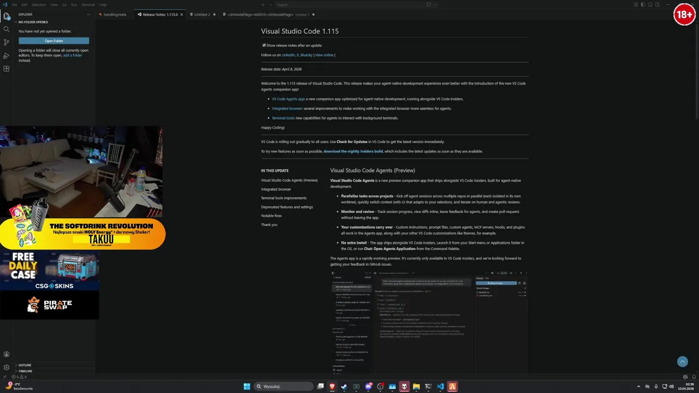Click the Agents app screenshot image

coord(430,322)
